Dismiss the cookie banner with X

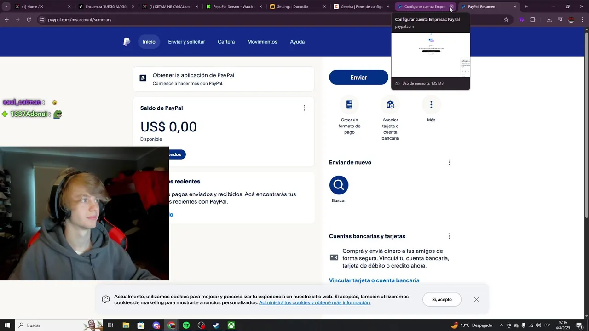click(476, 299)
